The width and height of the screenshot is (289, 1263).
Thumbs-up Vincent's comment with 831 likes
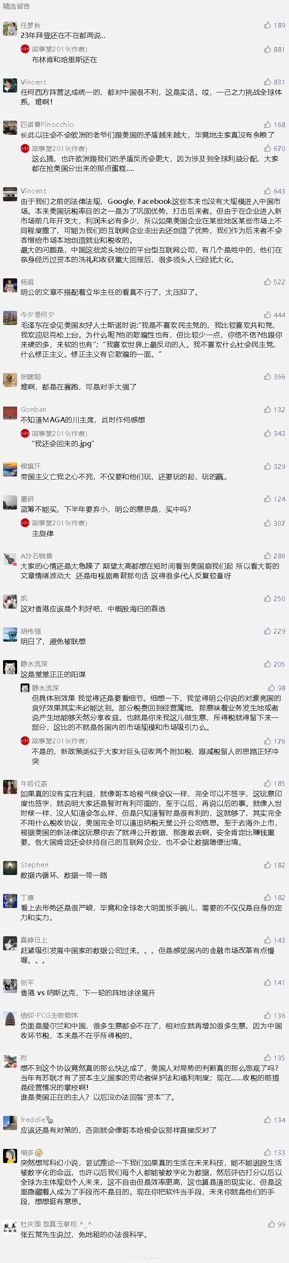point(267,82)
